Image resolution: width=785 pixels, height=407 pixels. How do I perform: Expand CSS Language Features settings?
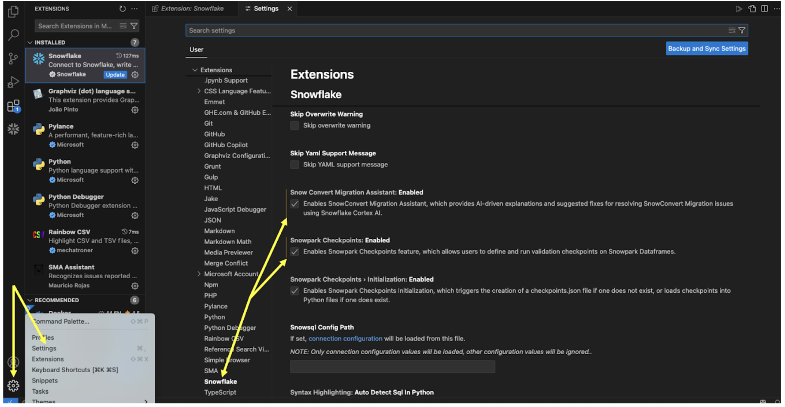(199, 91)
